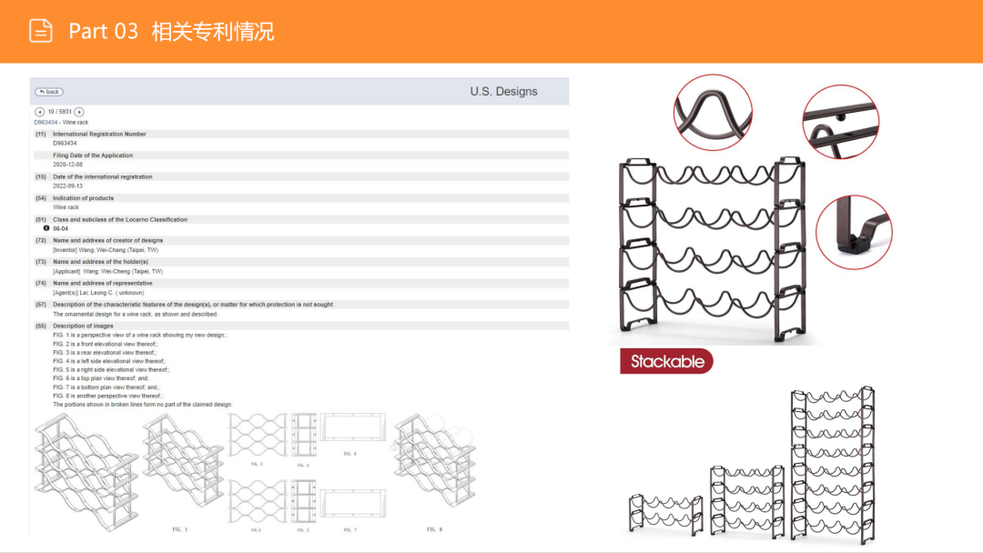Select the Locarno class value 06-04
This screenshot has height=553, width=983.
tap(60, 229)
